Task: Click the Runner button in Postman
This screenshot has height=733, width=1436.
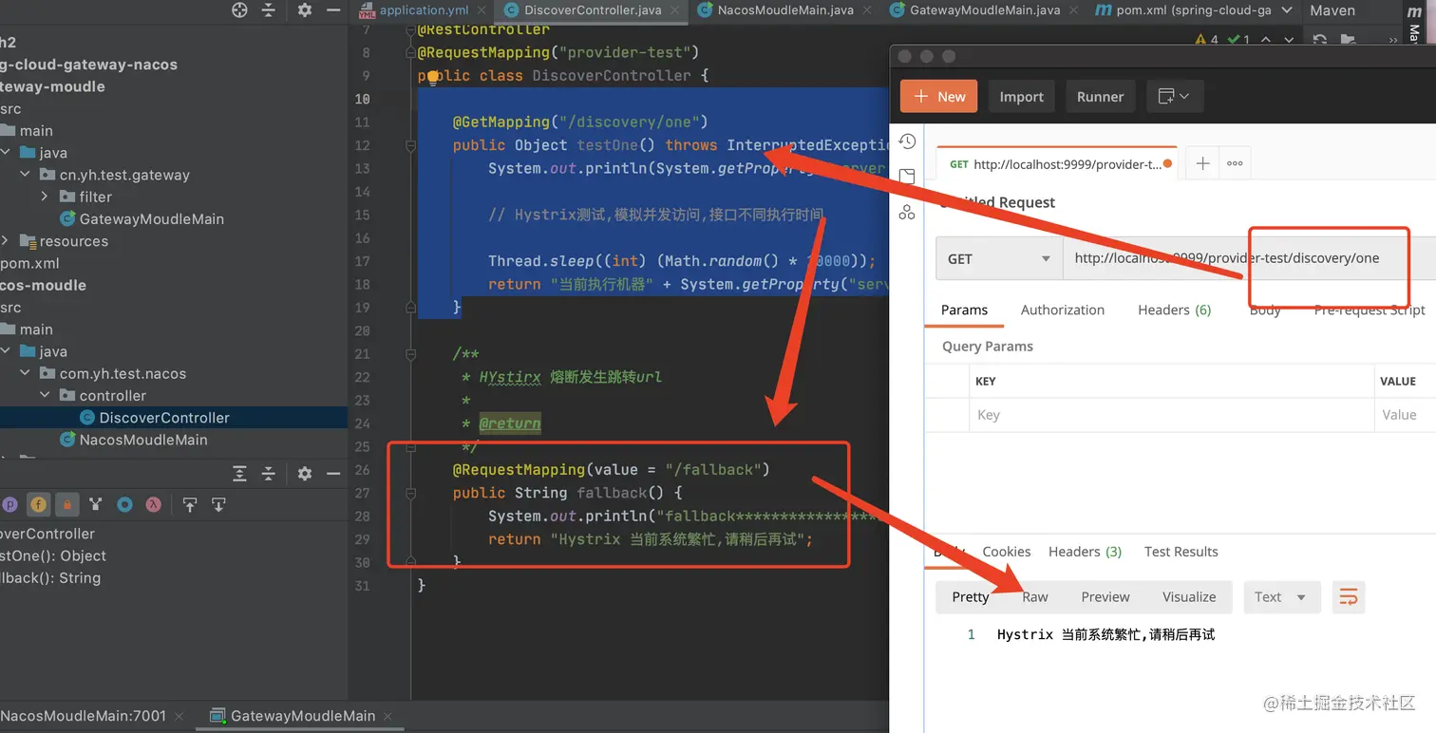Action: (x=1101, y=97)
